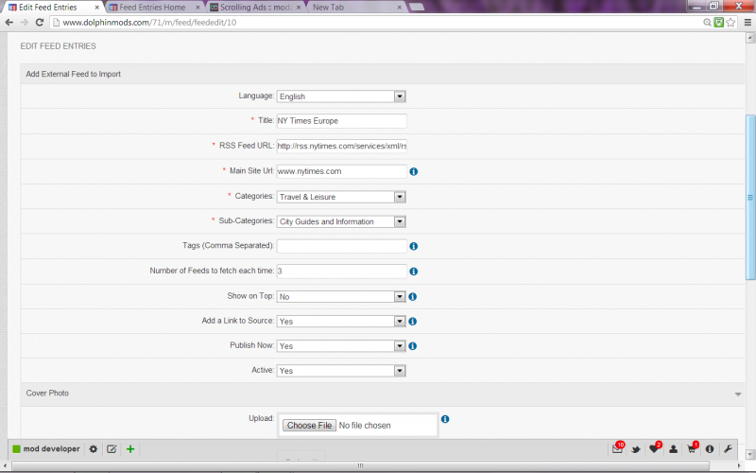This screenshot has height=473, width=756.
Task: Click in the Title field NY Times Europe
Action: click(x=341, y=121)
